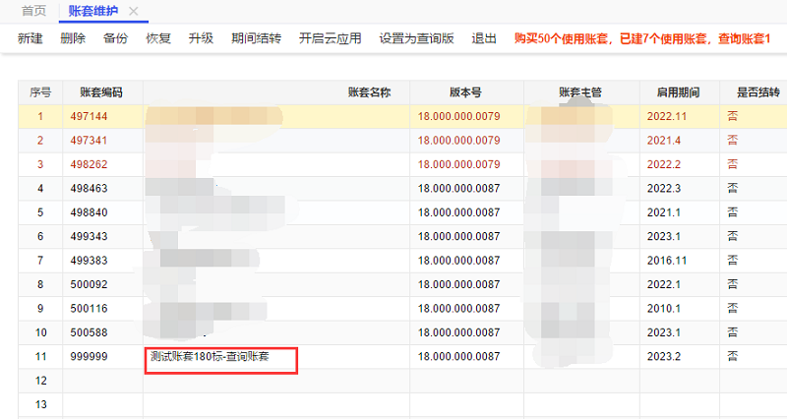The height and width of the screenshot is (419, 787).
Task: Click 退出 in the toolbar
Action: point(484,38)
